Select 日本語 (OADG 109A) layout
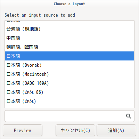 click(69, 83)
